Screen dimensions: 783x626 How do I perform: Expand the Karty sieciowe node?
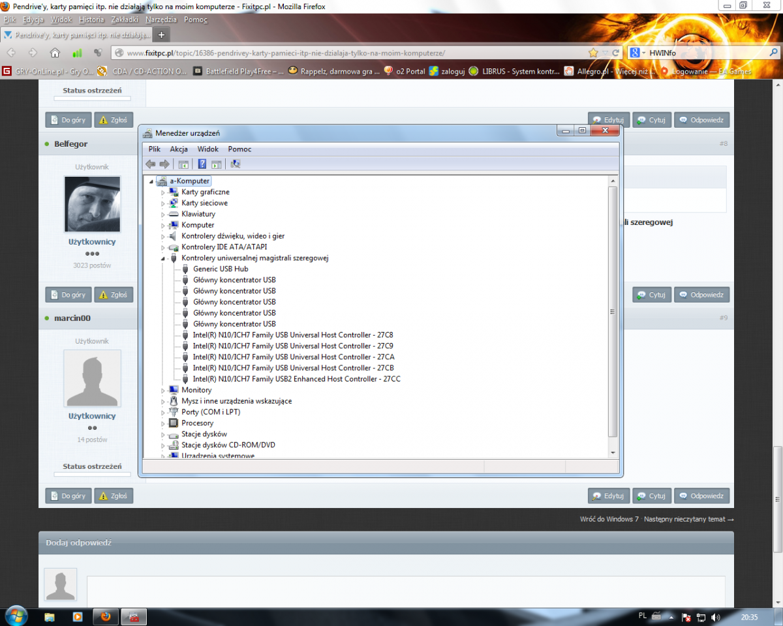[x=164, y=203]
